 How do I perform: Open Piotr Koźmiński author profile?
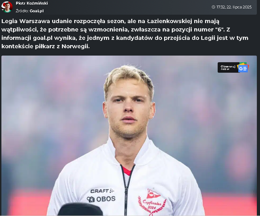(32, 3)
